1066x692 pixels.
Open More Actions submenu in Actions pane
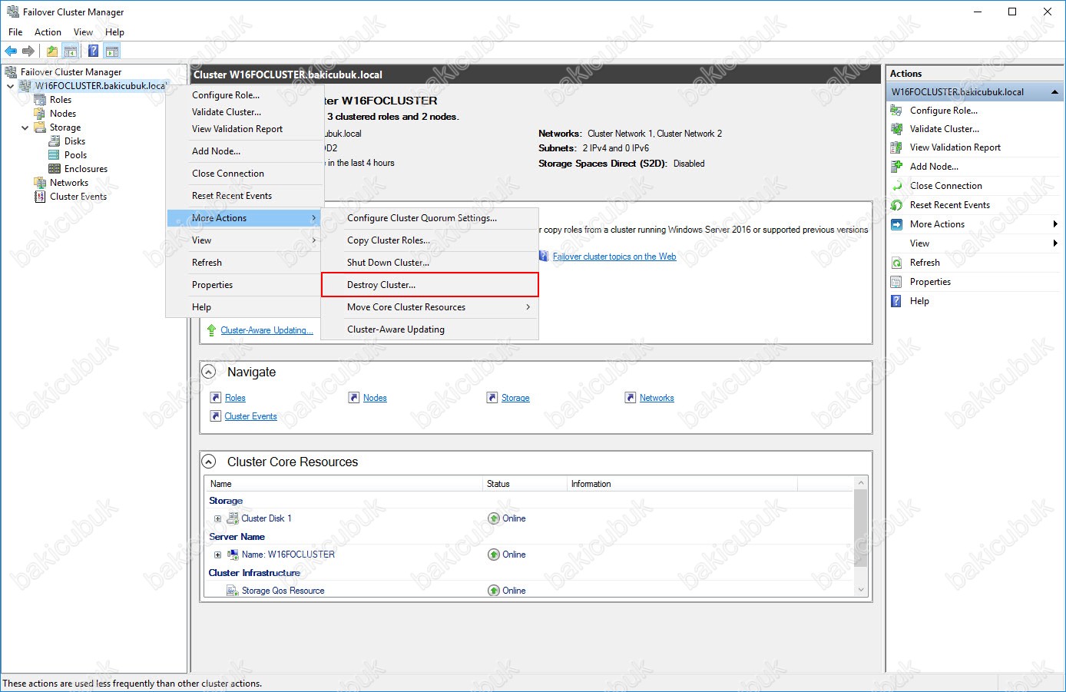[x=975, y=224]
